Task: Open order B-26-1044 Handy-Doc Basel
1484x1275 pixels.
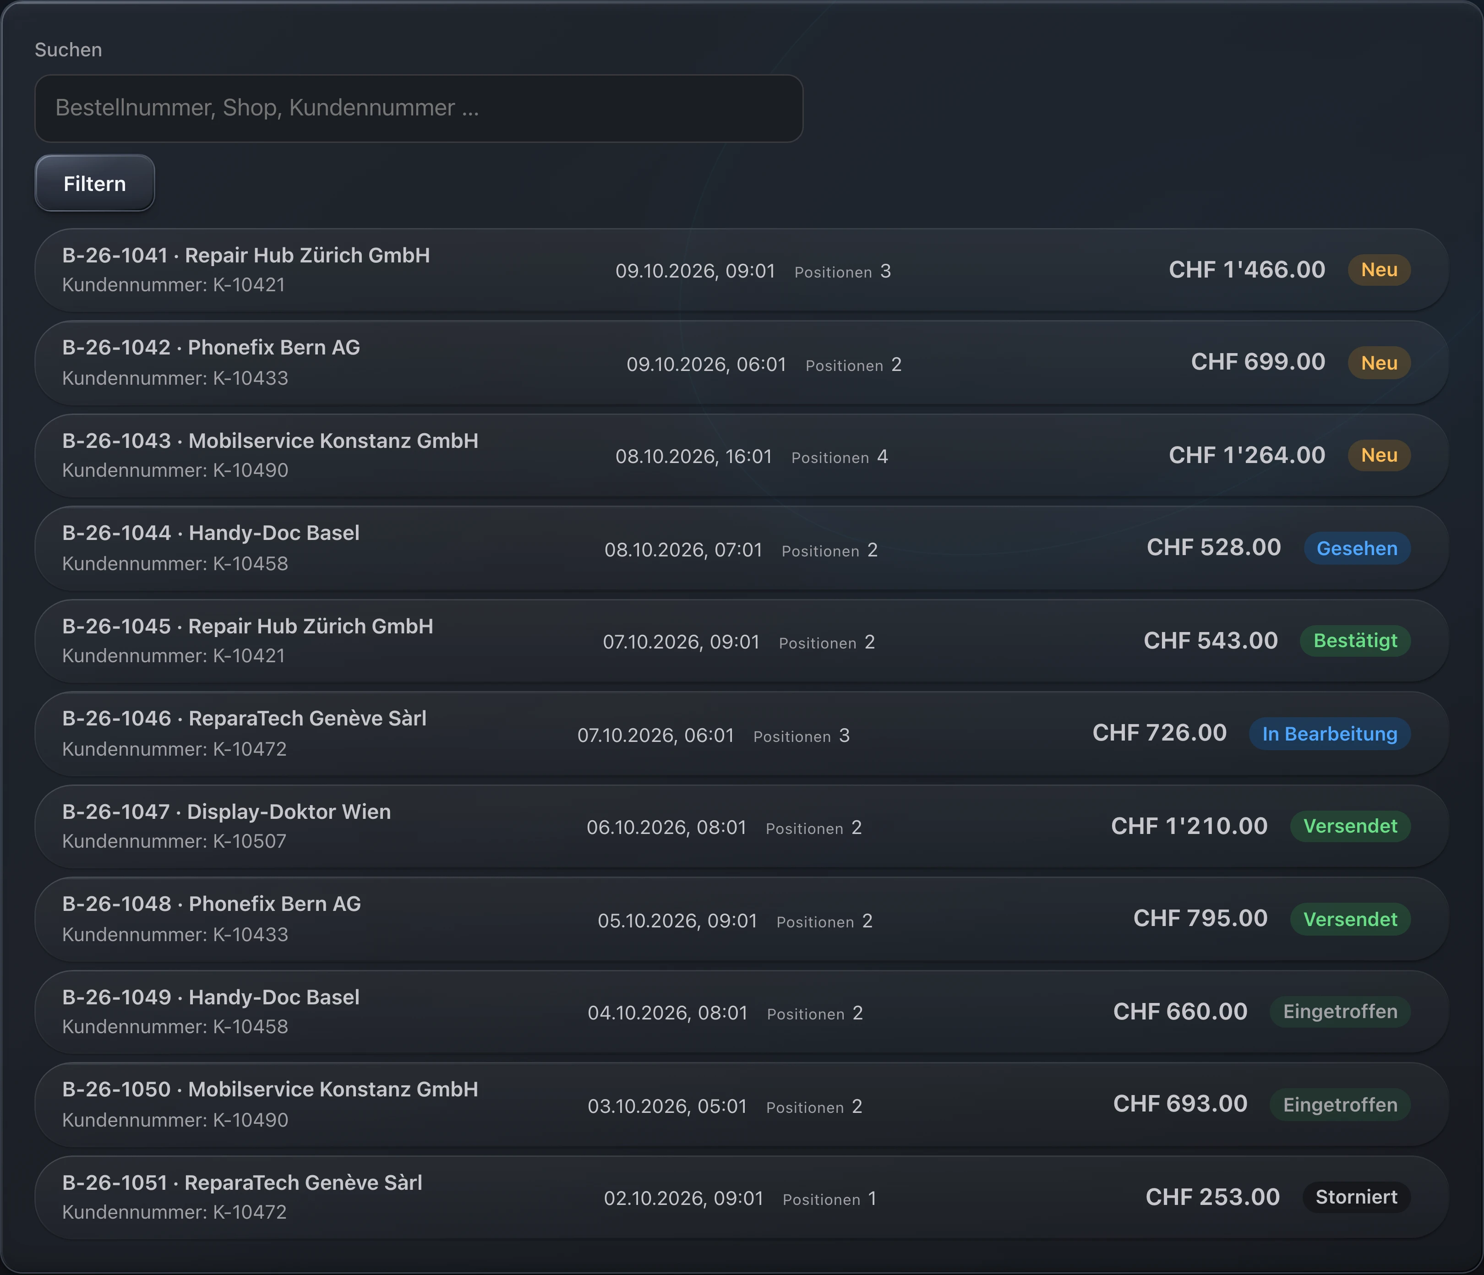Action: (x=741, y=548)
